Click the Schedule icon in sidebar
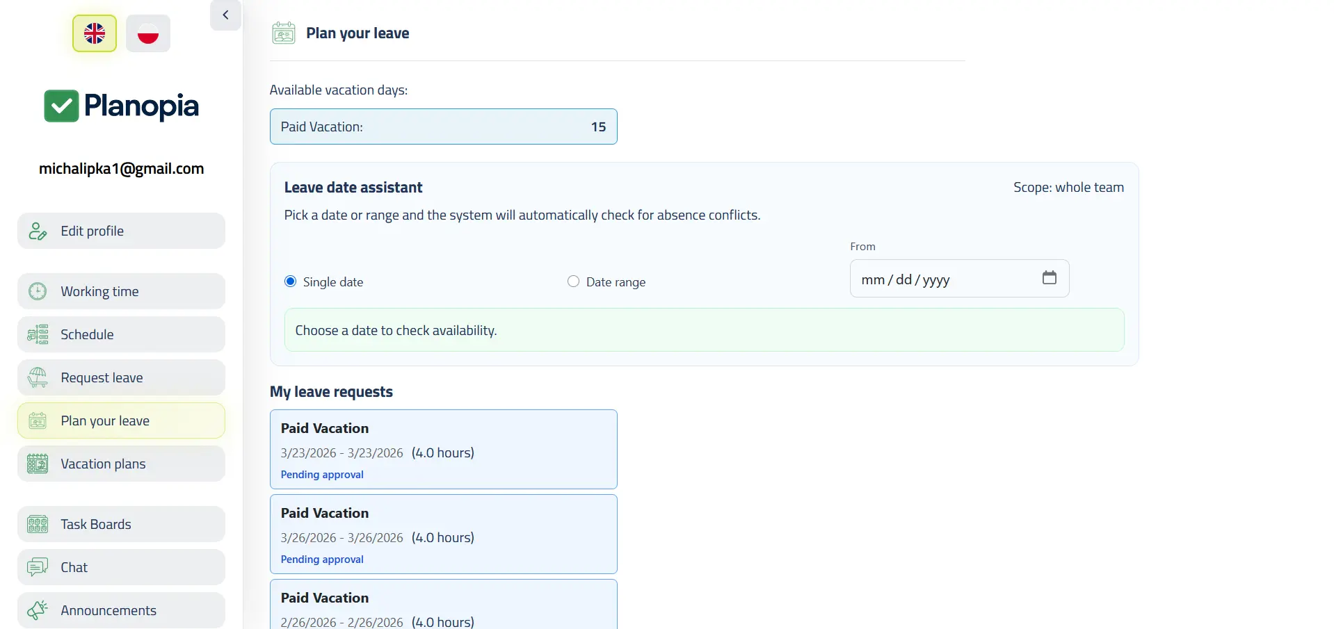The image size is (1334, 629). point(38,335)
